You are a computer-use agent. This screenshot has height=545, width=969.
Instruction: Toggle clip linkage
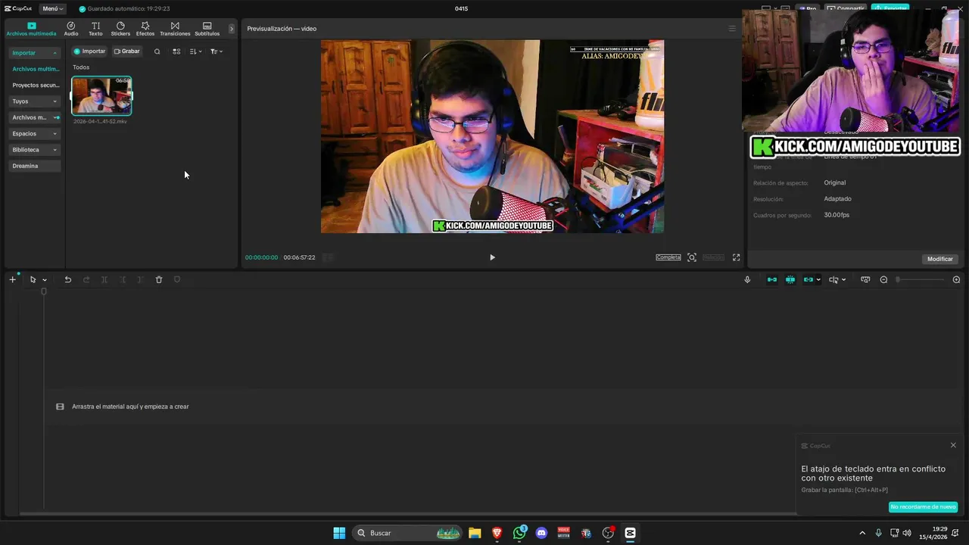809,279
